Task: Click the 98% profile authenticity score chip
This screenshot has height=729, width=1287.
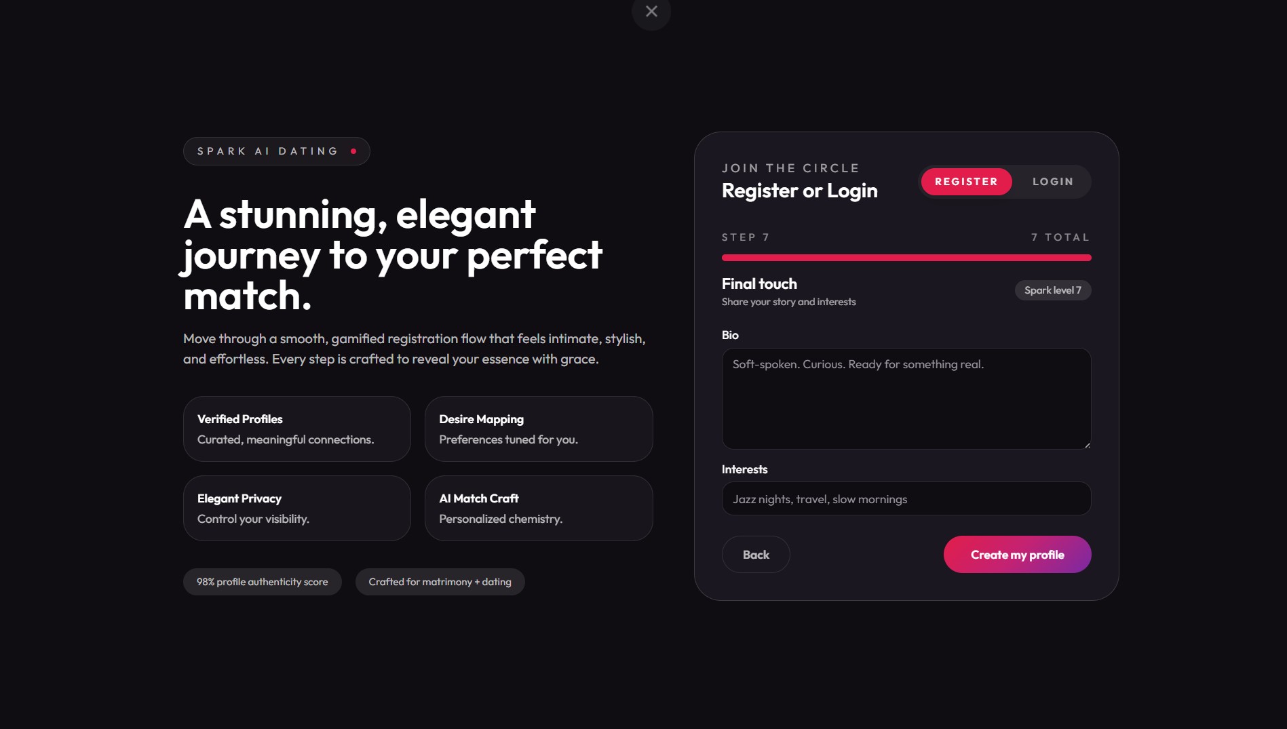Action: click(263, 582)
